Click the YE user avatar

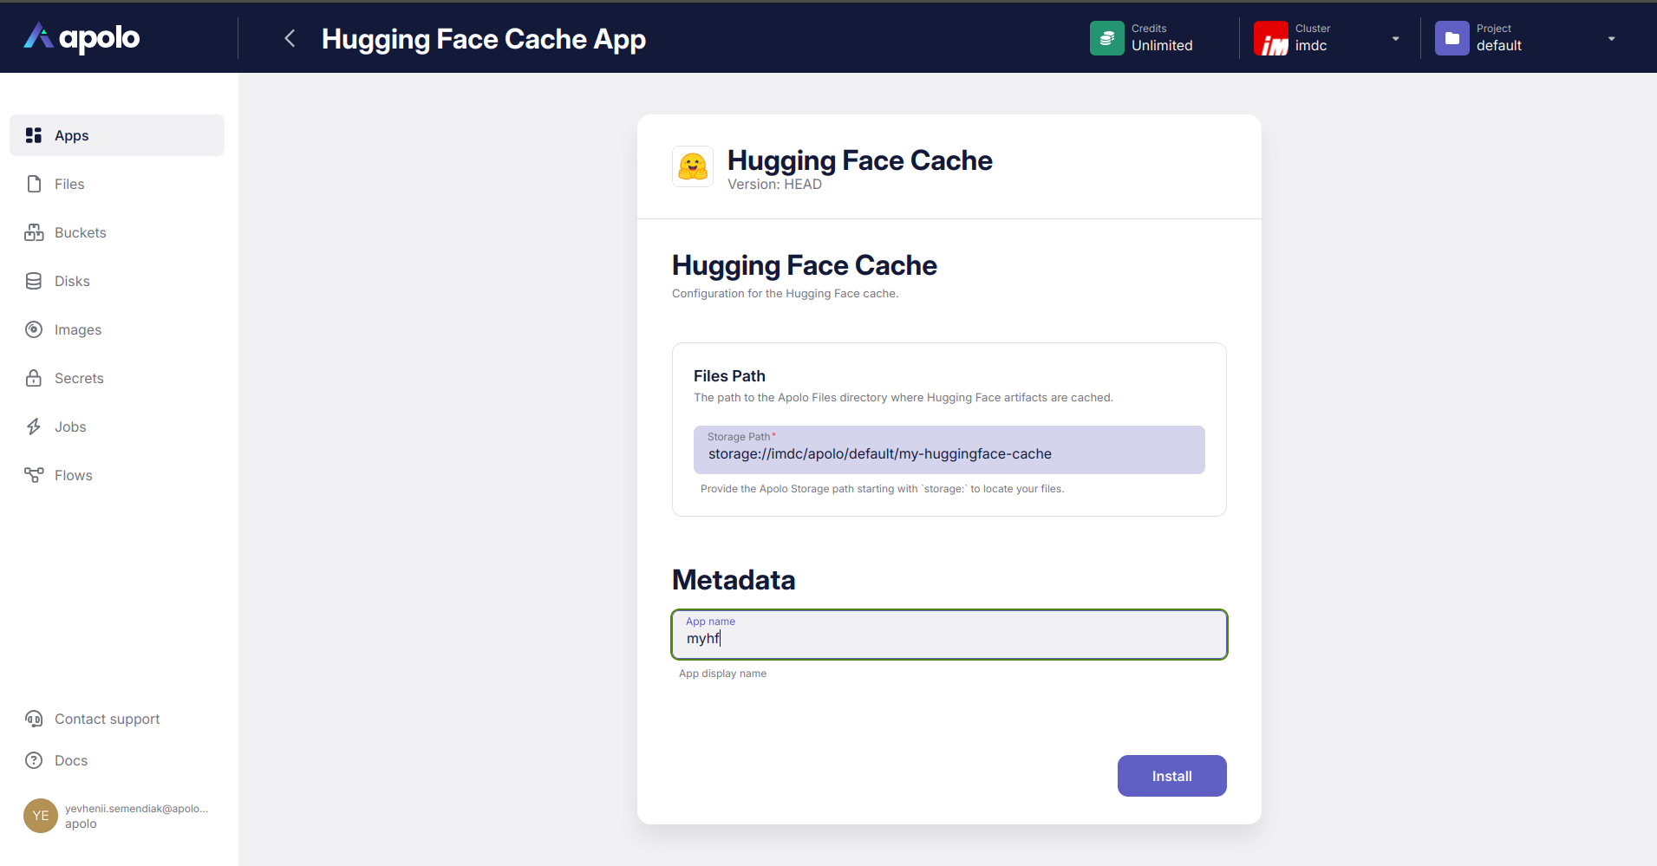(41, 816)
